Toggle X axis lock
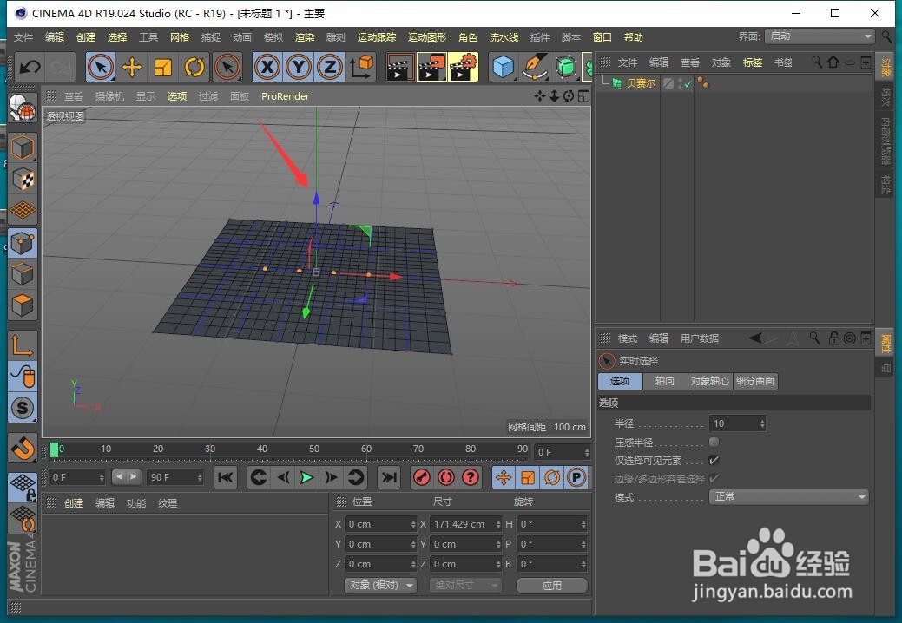The width and height of the screenshot is (902, 623). tap(267, 67)
